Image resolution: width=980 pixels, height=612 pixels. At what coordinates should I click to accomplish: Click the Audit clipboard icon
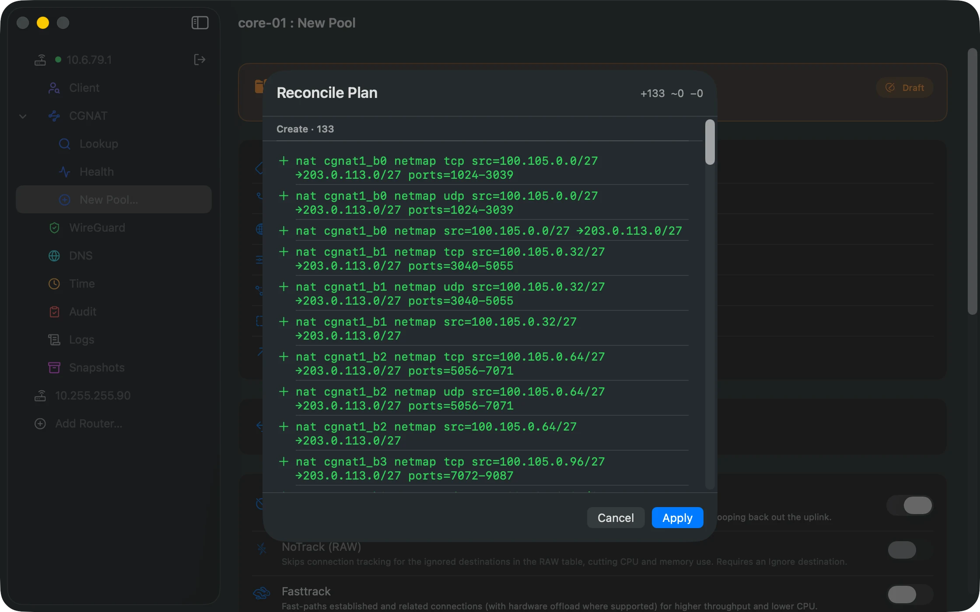(x=54, y=312)
